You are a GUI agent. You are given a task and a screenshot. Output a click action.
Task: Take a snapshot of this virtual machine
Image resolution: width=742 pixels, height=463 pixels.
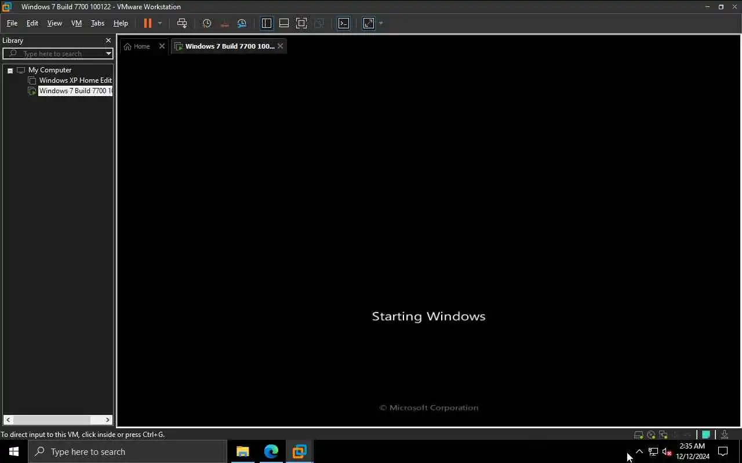[x=207, y=23]
